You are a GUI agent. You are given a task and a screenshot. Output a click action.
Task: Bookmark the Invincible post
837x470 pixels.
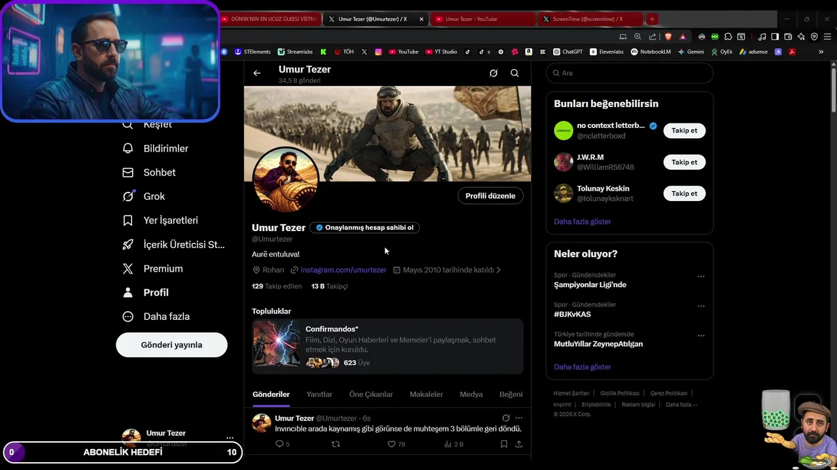[504, 444]
